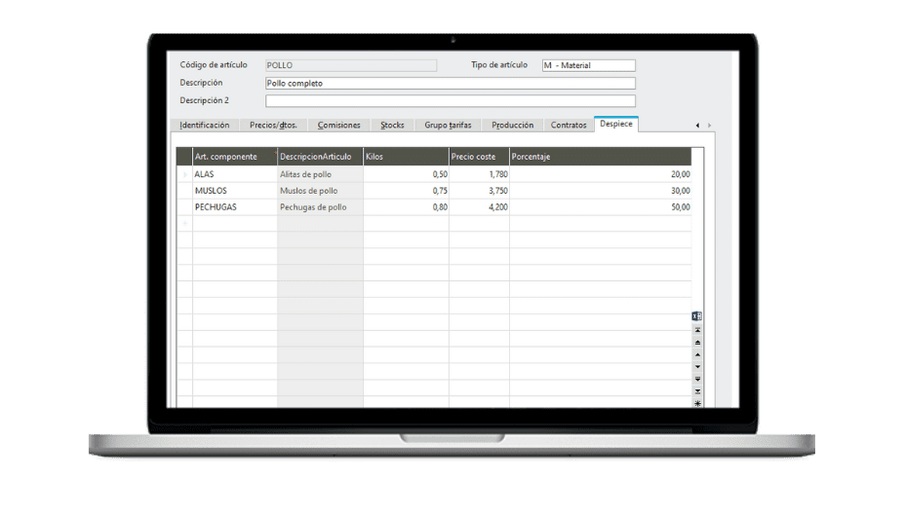Select the ALAS component cell
904x514 pixels.
coord(235,174)
